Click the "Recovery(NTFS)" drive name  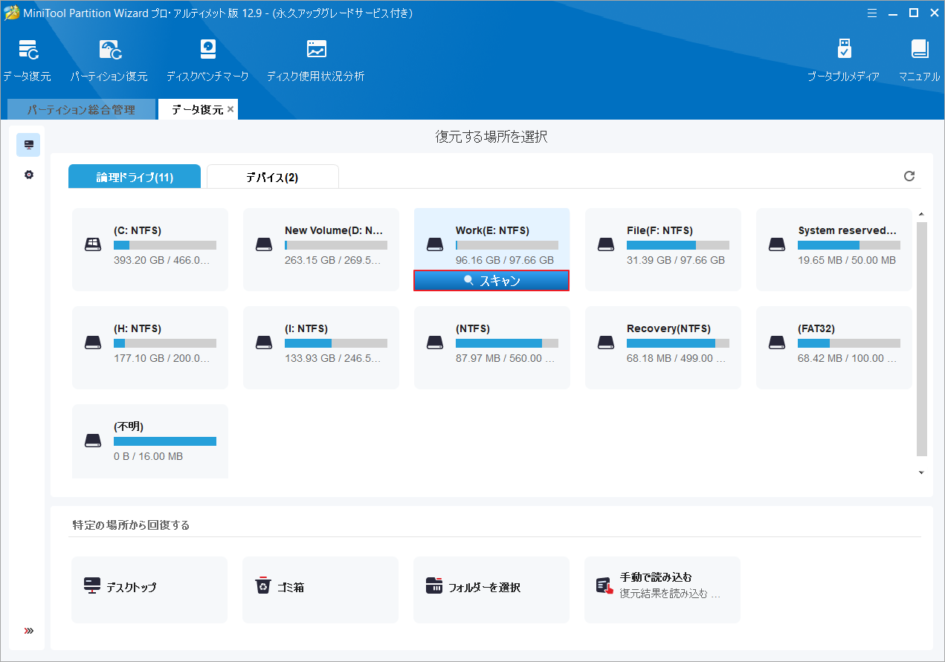(x=668, y=328)
